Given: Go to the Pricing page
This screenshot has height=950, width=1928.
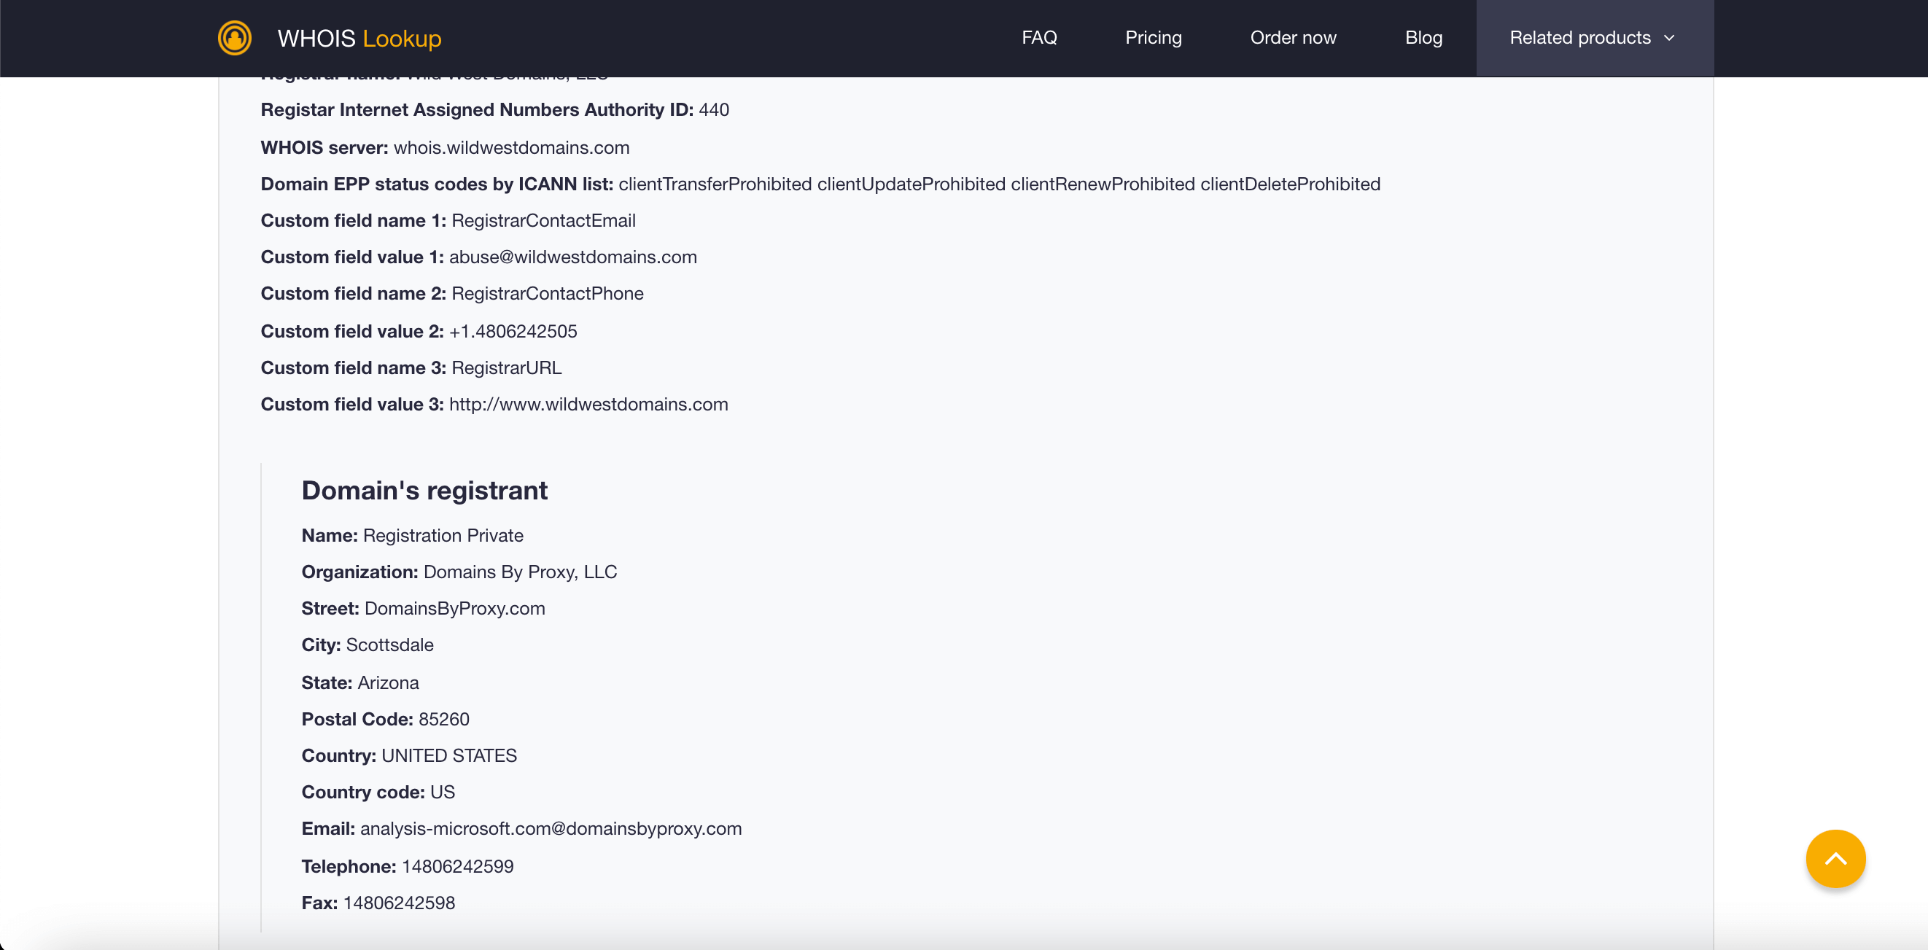Looking at the screenshot, I should pyautogui.click(x=1154, y=37).
